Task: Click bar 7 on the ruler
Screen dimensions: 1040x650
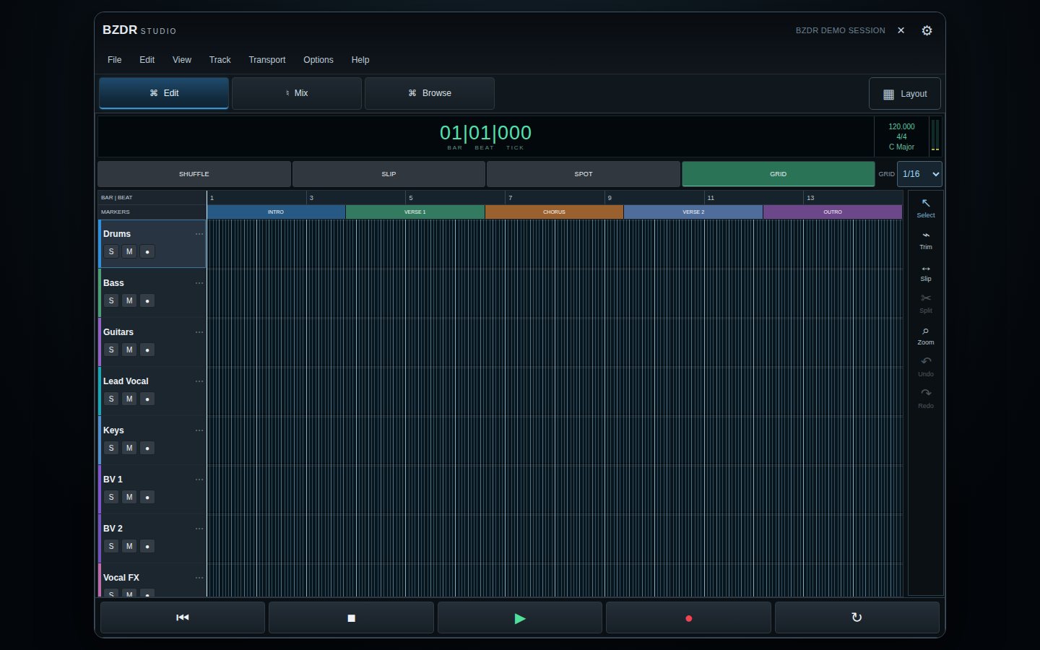Action: (x=510, y=198)
